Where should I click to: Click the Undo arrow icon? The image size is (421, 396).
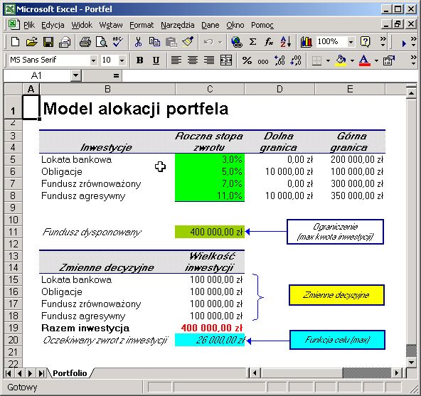click(x=208, y=42)
